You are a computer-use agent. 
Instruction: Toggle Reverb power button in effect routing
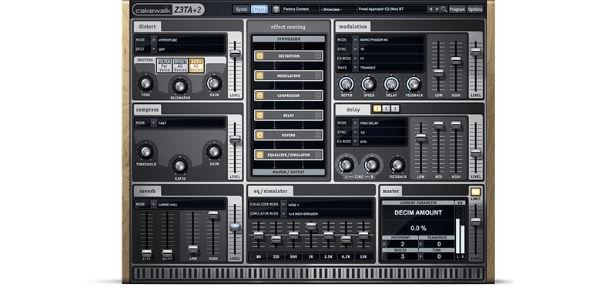pyautogui.click(x=259, y=135)
